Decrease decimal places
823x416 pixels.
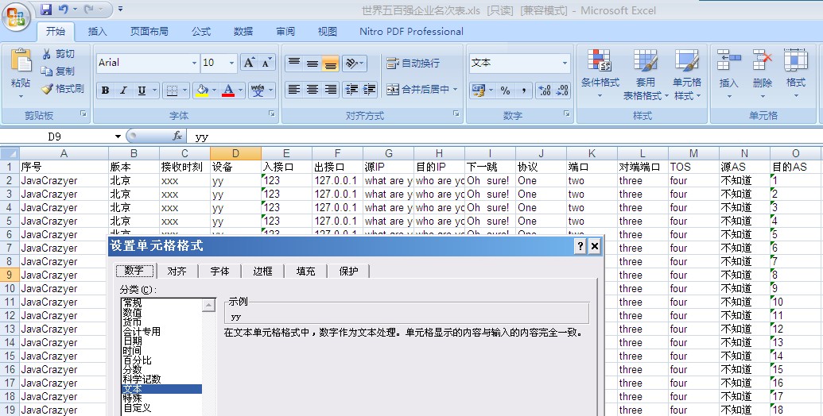[x=562, y=91]
